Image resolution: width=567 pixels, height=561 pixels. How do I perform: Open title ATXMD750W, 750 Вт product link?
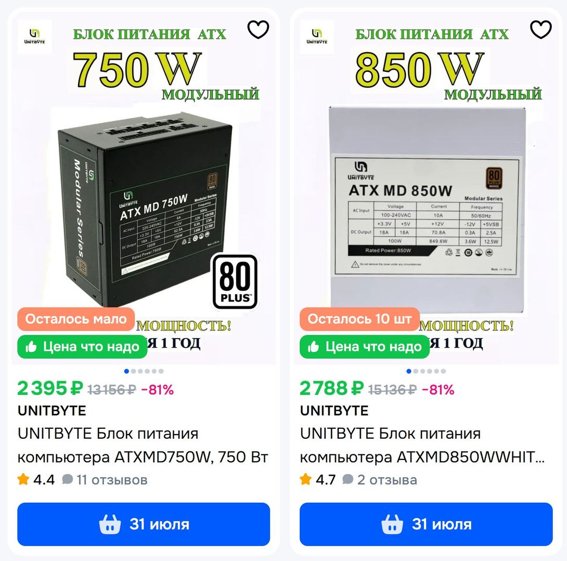pyautogui.click(x=143, y=445)
